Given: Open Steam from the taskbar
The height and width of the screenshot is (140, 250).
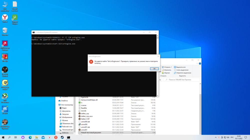Looking at the screenshot, I should (62, 138).
